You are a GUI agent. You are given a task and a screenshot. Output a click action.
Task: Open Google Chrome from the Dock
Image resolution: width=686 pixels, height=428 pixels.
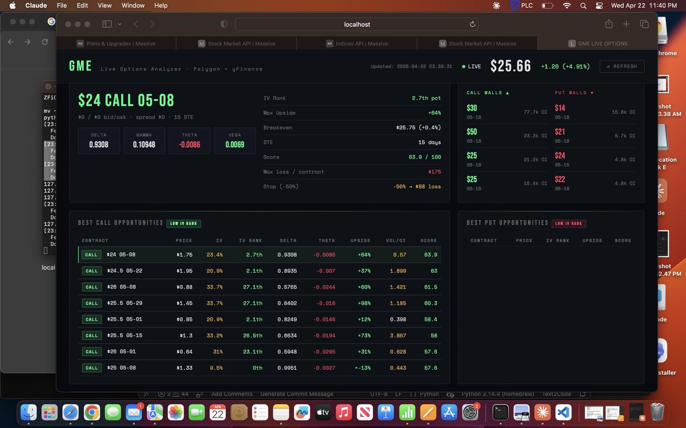tap(91, 411)
